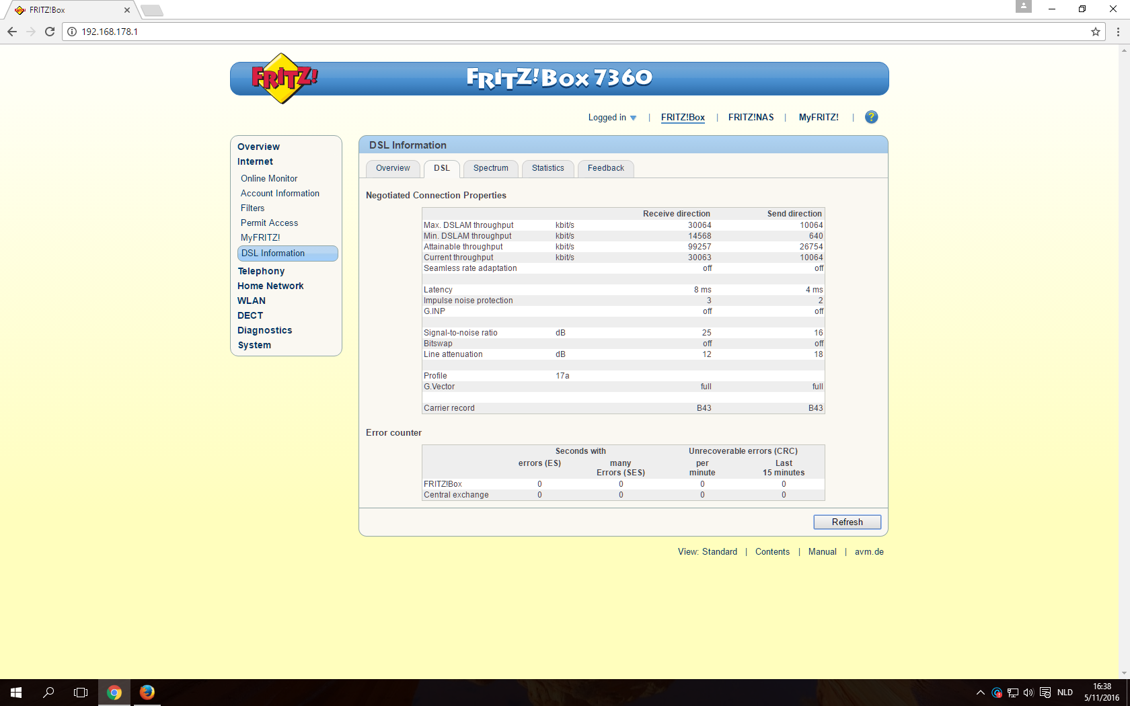The height and width of the screenshot is (706, 1130).
Task: Open the FRITZ!NAS link
Action: point(751,118)
